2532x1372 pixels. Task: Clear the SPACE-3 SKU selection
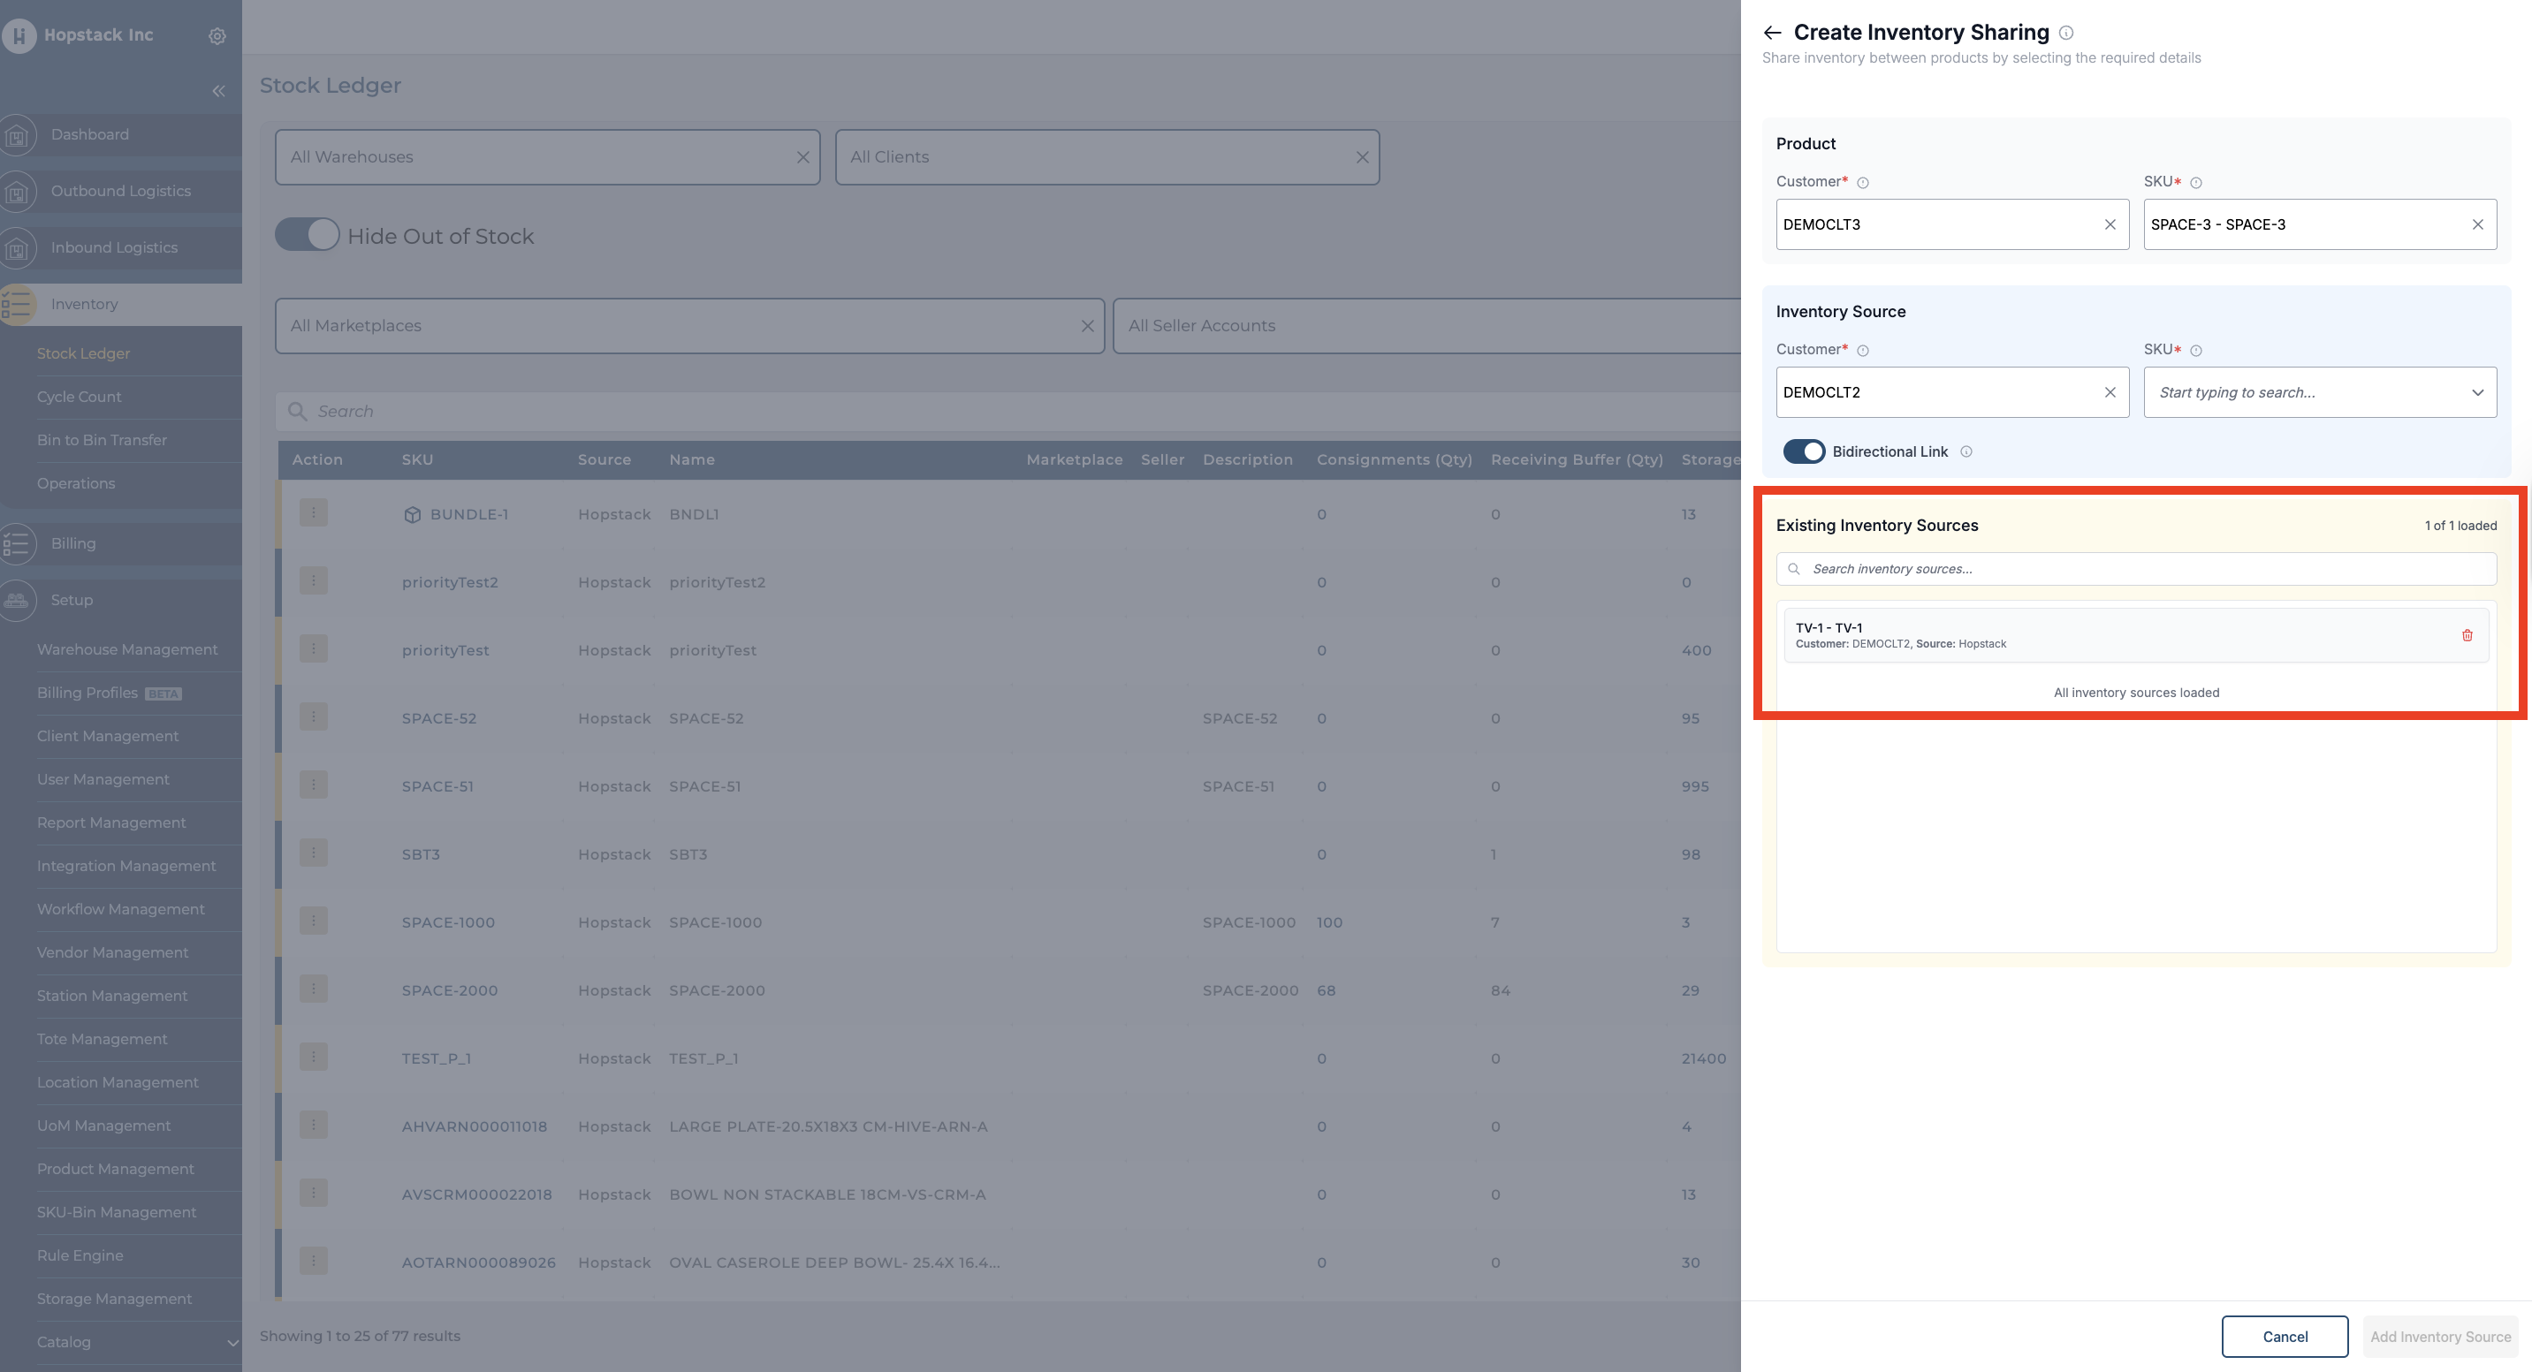coord(2477,224)
